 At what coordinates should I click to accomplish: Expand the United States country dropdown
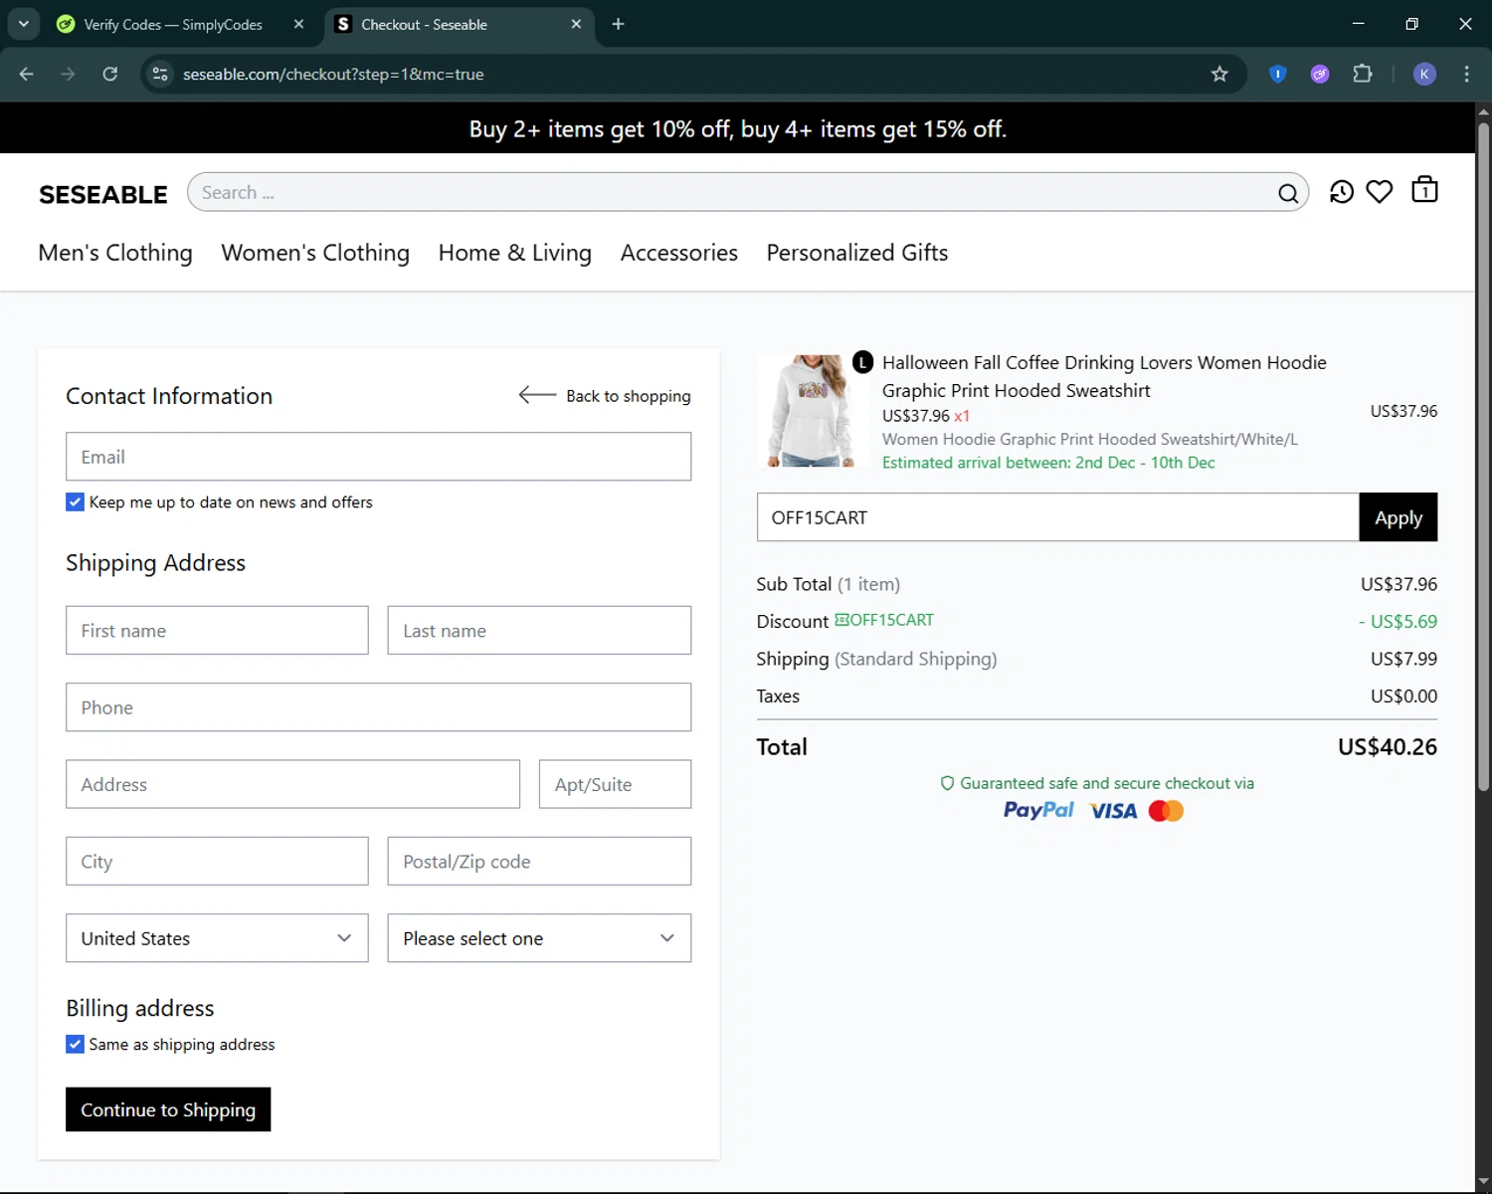217,938
